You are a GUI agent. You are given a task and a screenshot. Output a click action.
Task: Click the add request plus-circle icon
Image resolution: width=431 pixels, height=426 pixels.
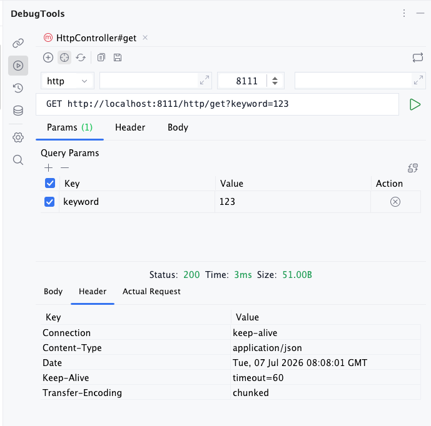[x=48, y=57]
